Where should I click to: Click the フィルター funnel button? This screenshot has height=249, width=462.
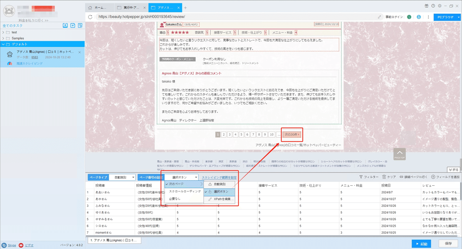pyautogui.click(x=368, y=177)
